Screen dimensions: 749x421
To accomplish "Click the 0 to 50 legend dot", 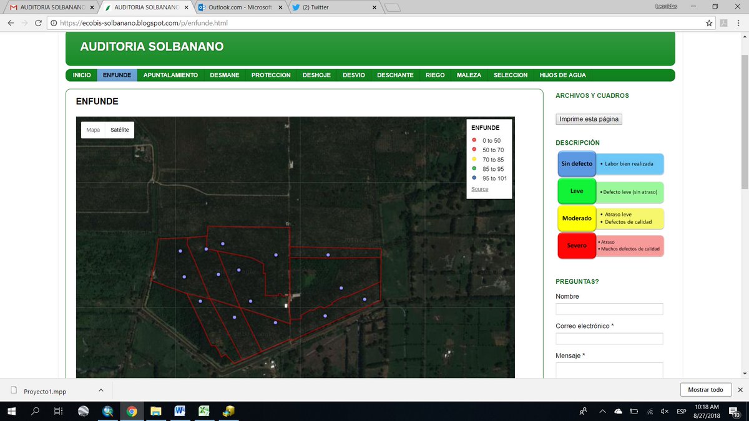I will [474, 140].
